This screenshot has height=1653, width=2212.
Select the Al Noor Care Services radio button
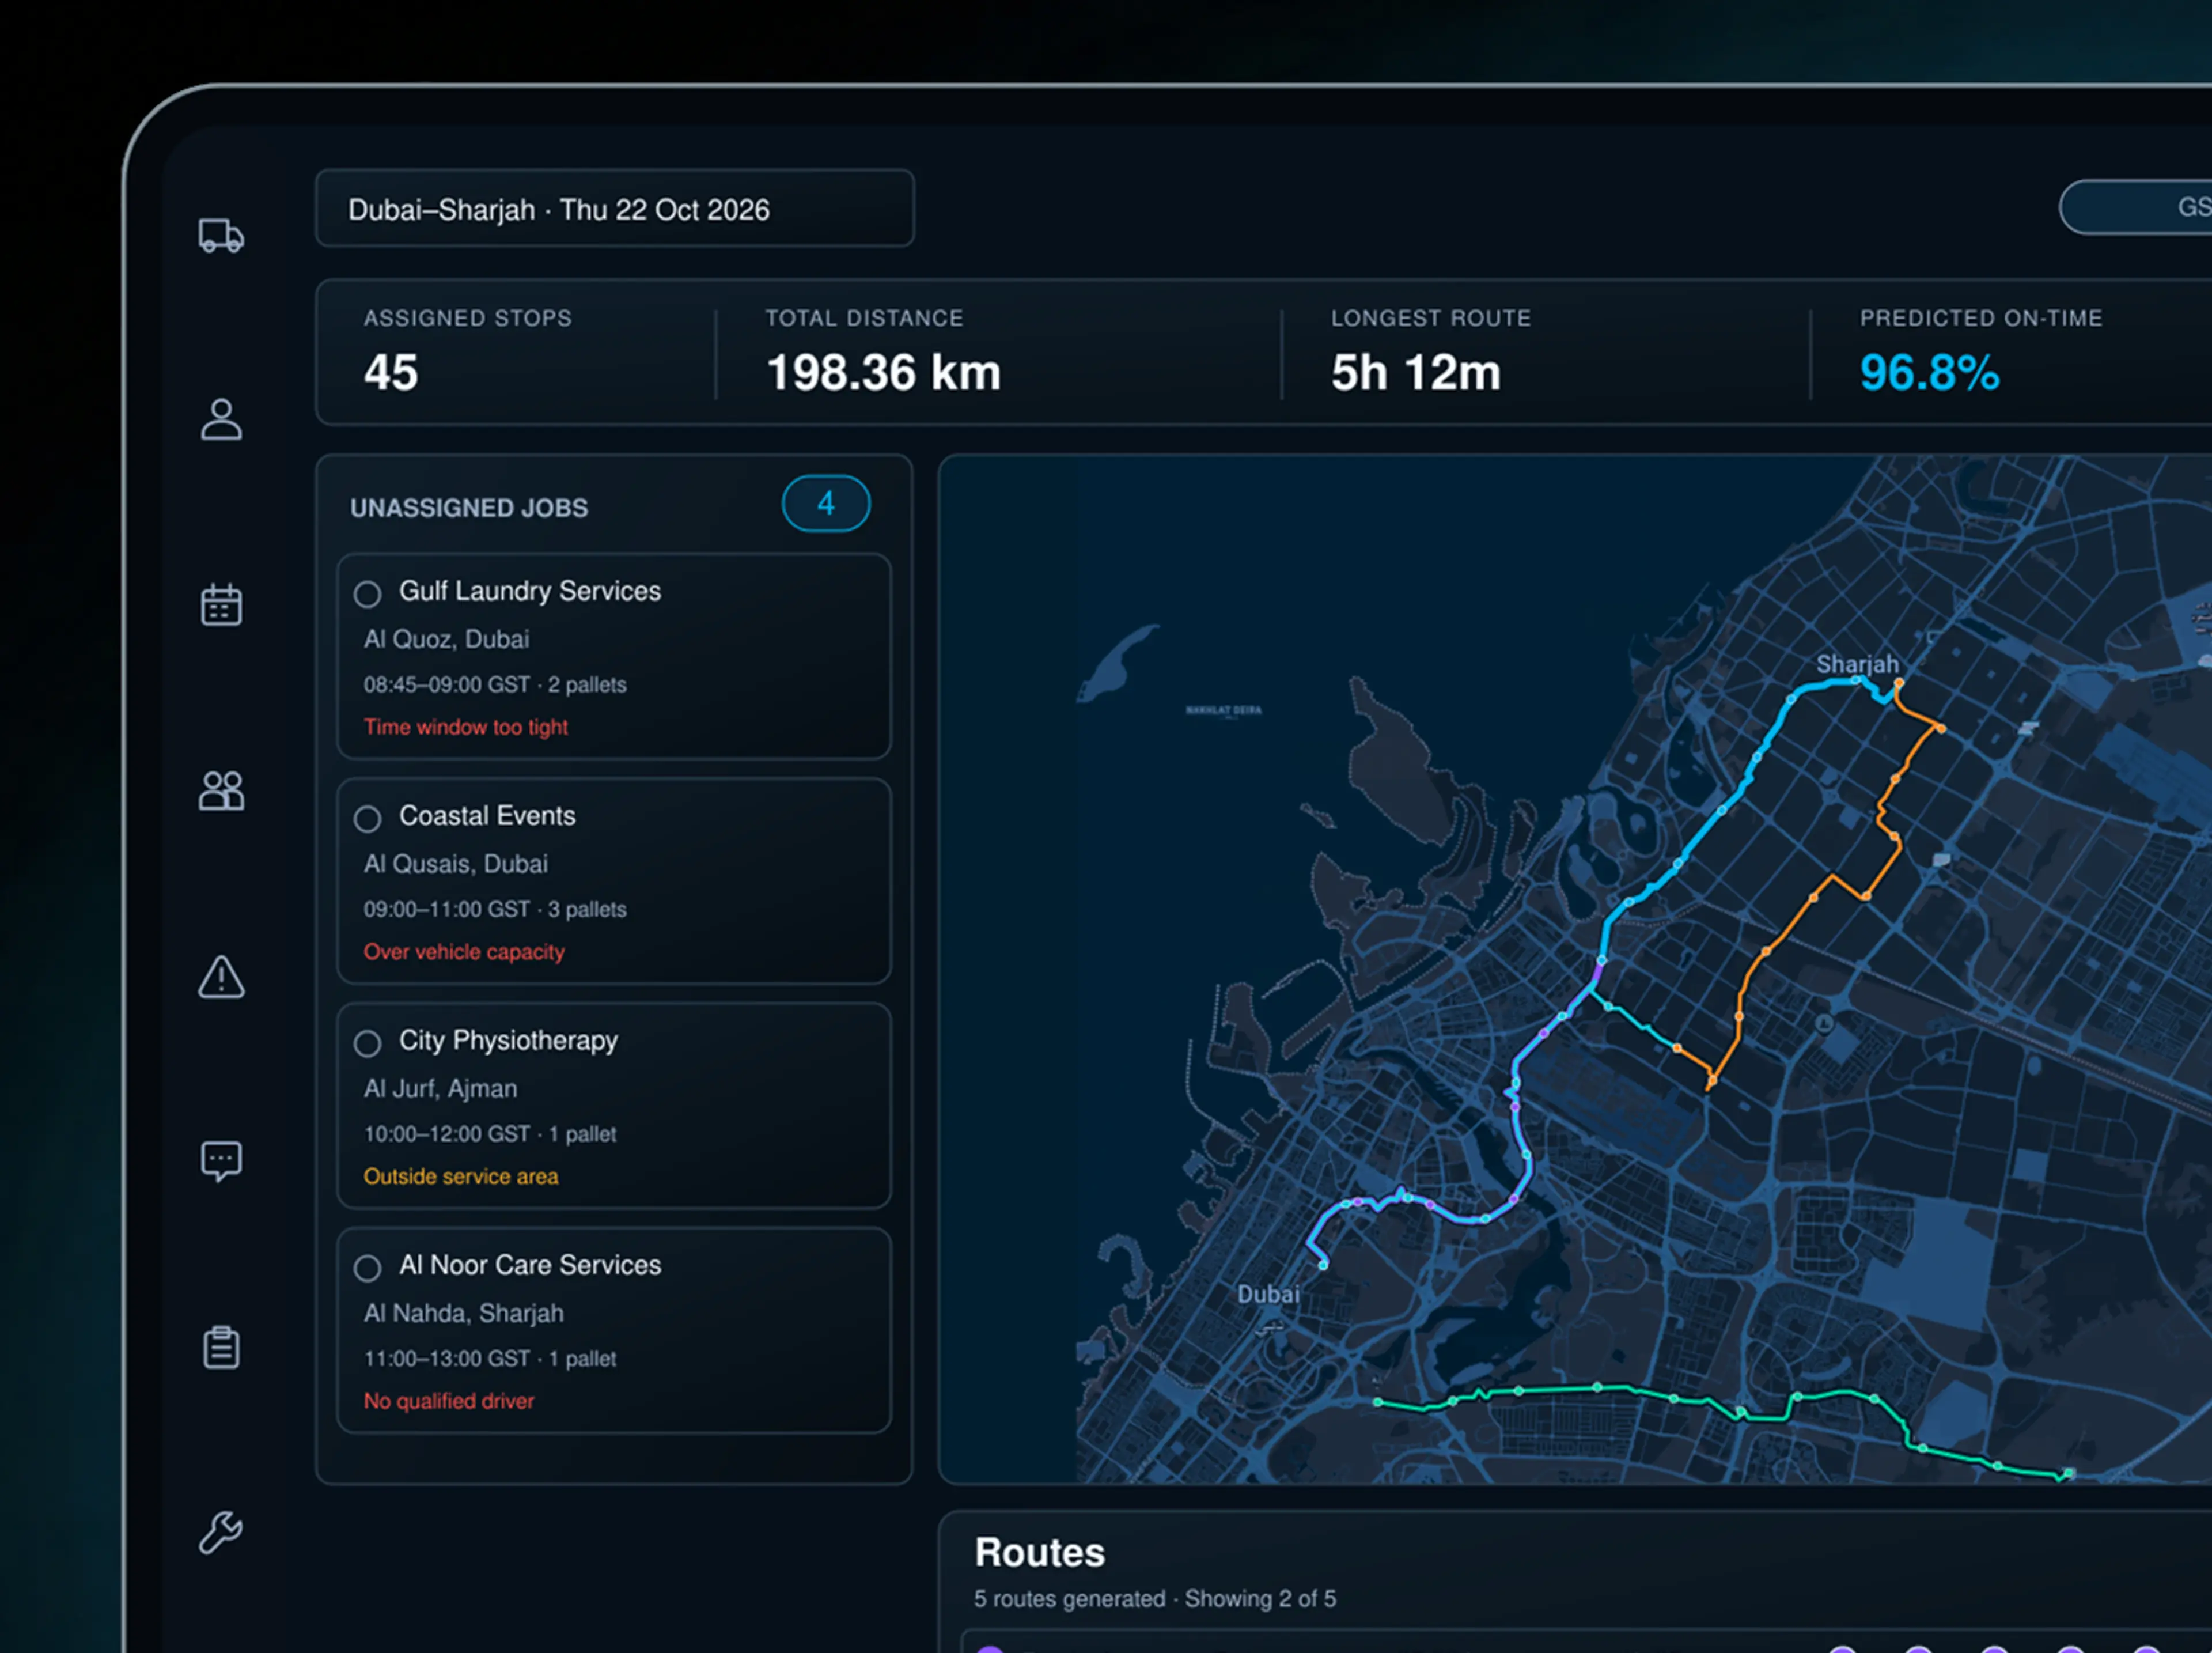pos(367,1268)
